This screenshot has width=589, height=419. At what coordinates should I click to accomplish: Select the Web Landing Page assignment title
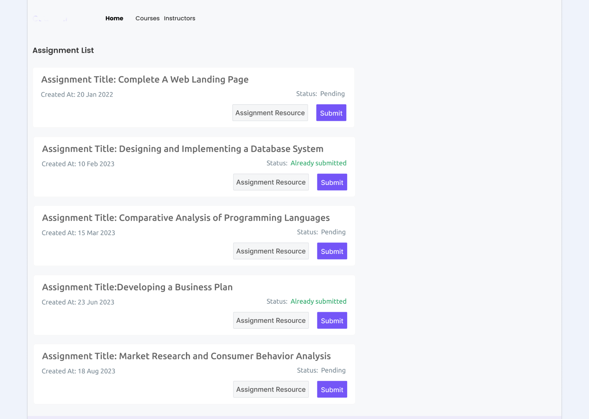(x=145, y=79)
